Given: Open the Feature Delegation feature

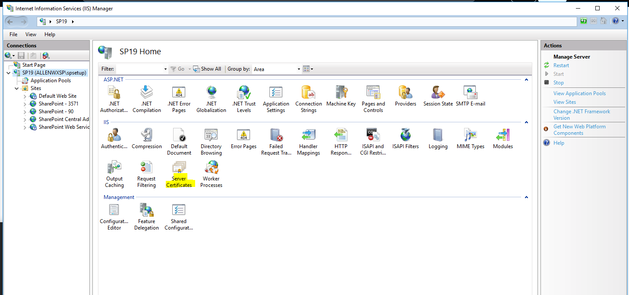Looking at the screenshot, I should [146, 217].
